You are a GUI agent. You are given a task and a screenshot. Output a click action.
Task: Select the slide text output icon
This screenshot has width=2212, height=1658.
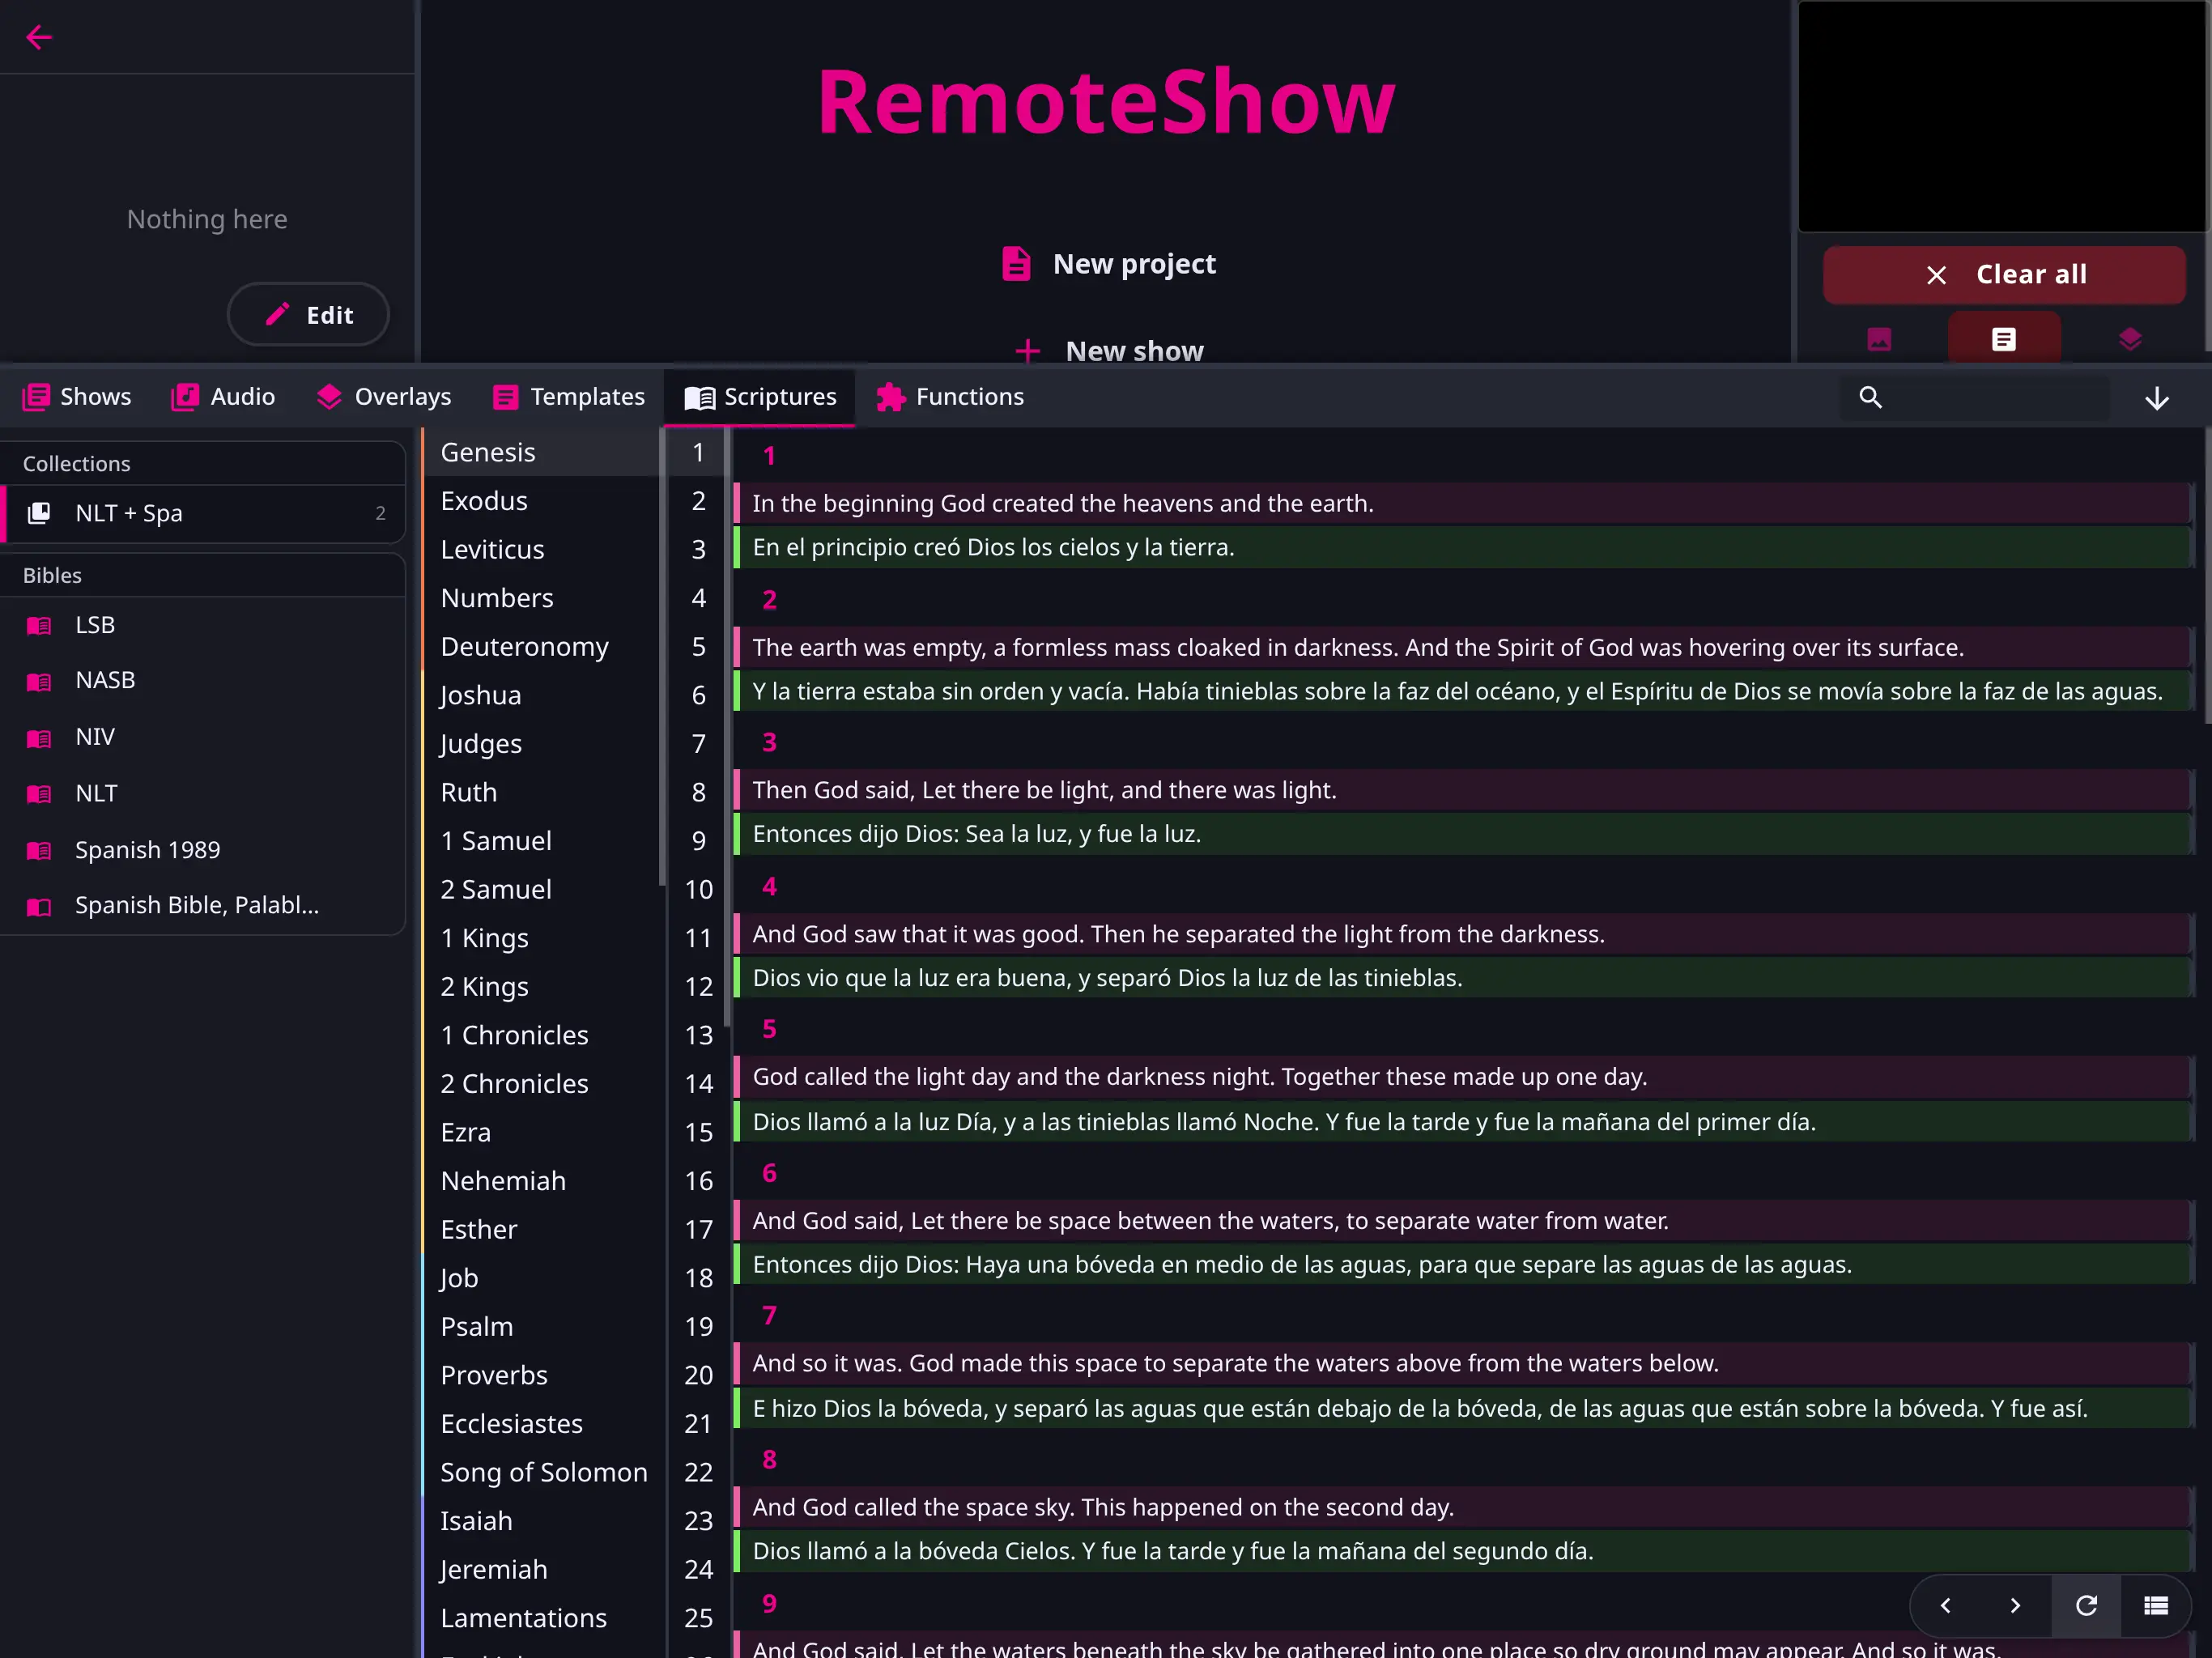pyautogui.click(x=2003, y=339)
